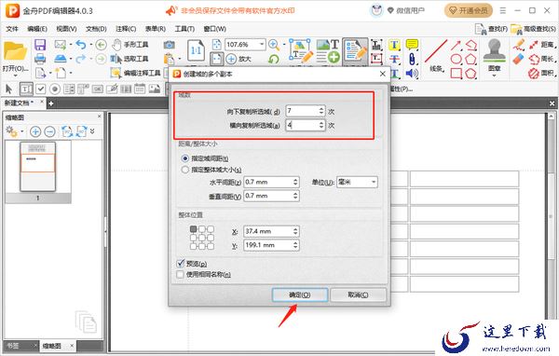This screenshot has height=356, width=559.
Task: Click the 1:1 actual size page icon
Action: (196, 50)
